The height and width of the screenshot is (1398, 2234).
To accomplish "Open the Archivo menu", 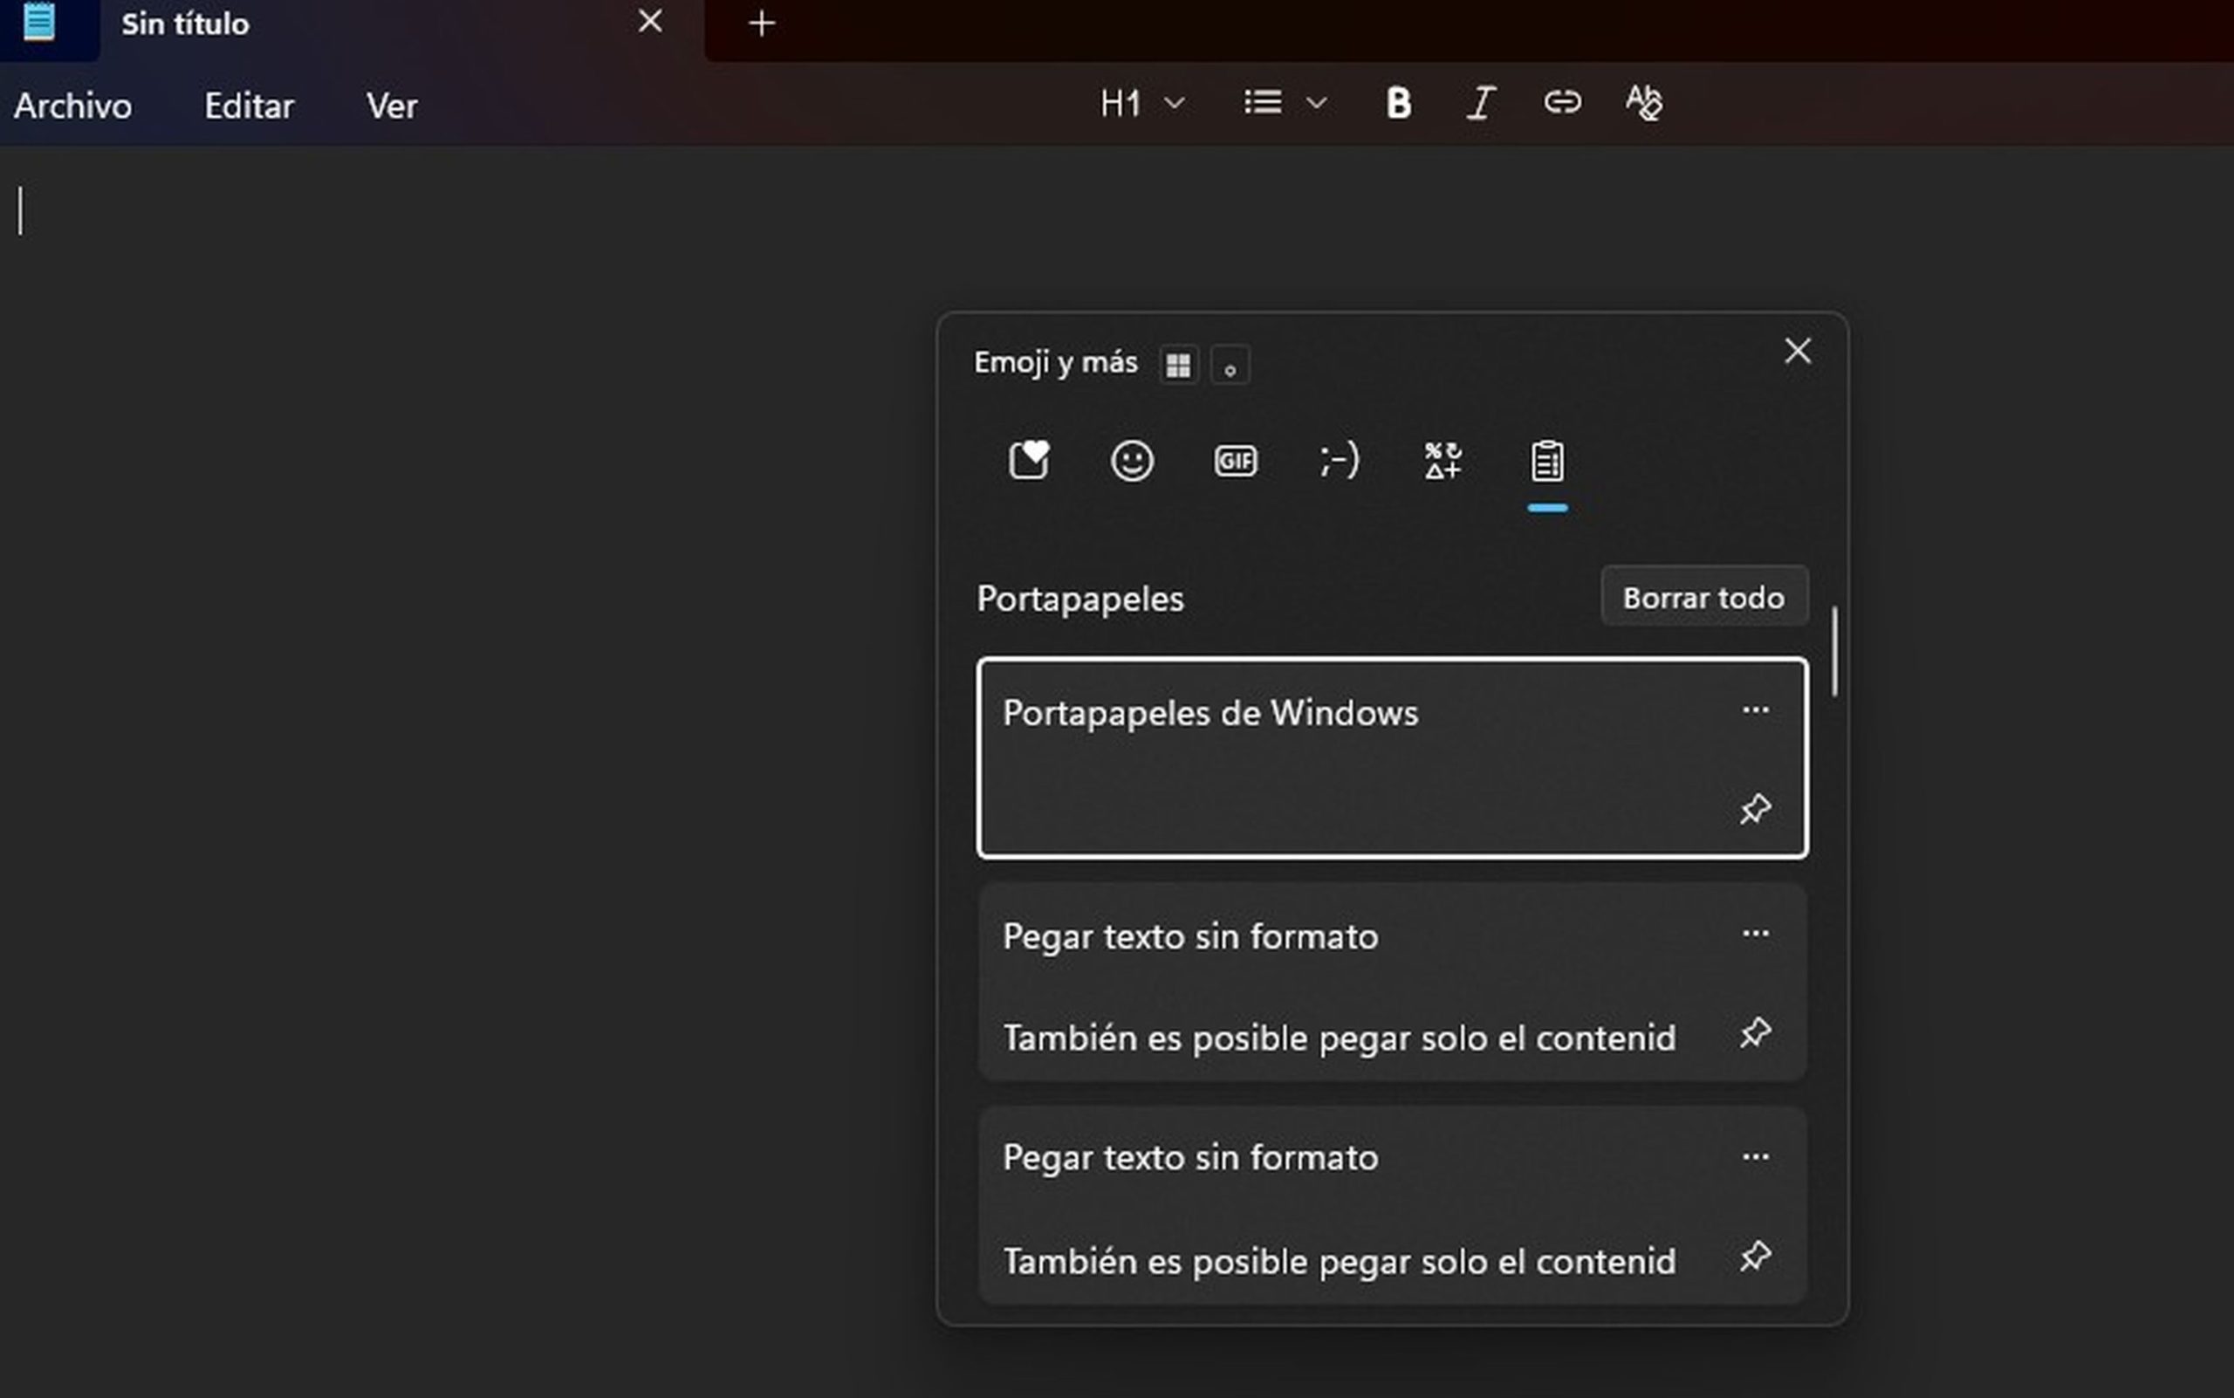I will pos(72,106).
